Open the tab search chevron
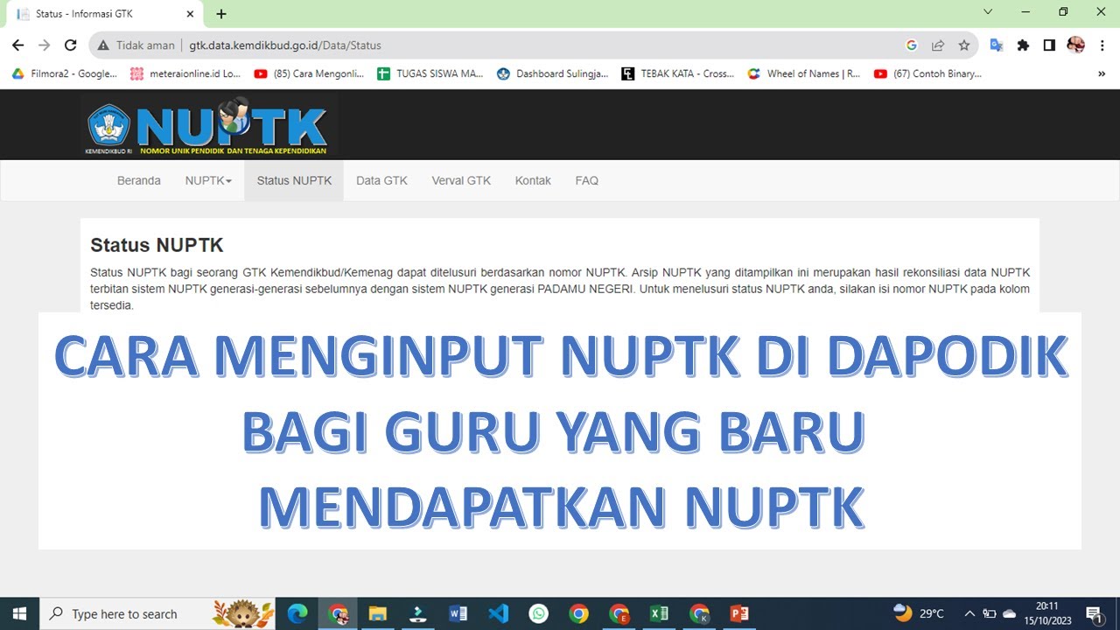The image size is (1120, 630). (x=988, y=12)
